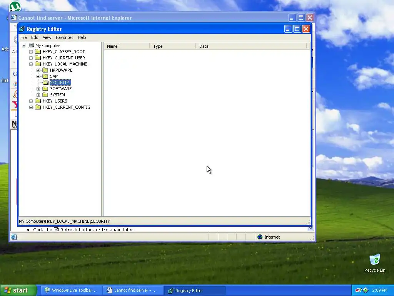Click the My Computer icon in tree
This screenshot has width=394, height=296.
[x=31, y=45]
